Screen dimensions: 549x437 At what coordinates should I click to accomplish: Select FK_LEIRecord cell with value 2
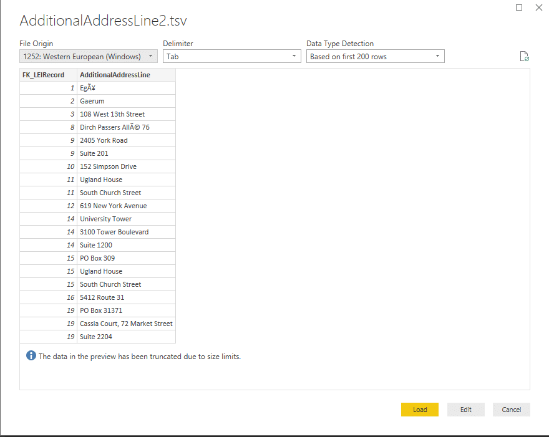[x=48, y=101]
